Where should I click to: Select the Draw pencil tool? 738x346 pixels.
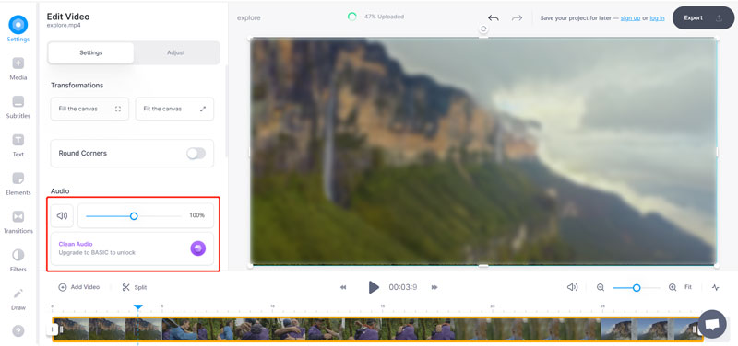point(18,294)
